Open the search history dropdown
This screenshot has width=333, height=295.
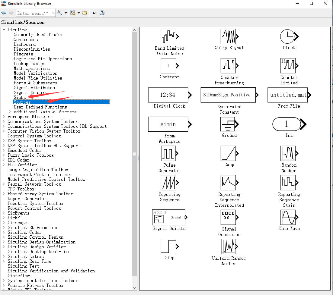53,13
